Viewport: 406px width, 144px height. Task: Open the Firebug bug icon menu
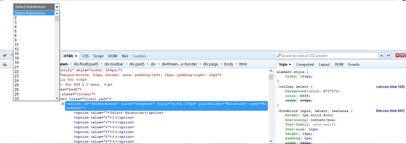tap(5, 56)
